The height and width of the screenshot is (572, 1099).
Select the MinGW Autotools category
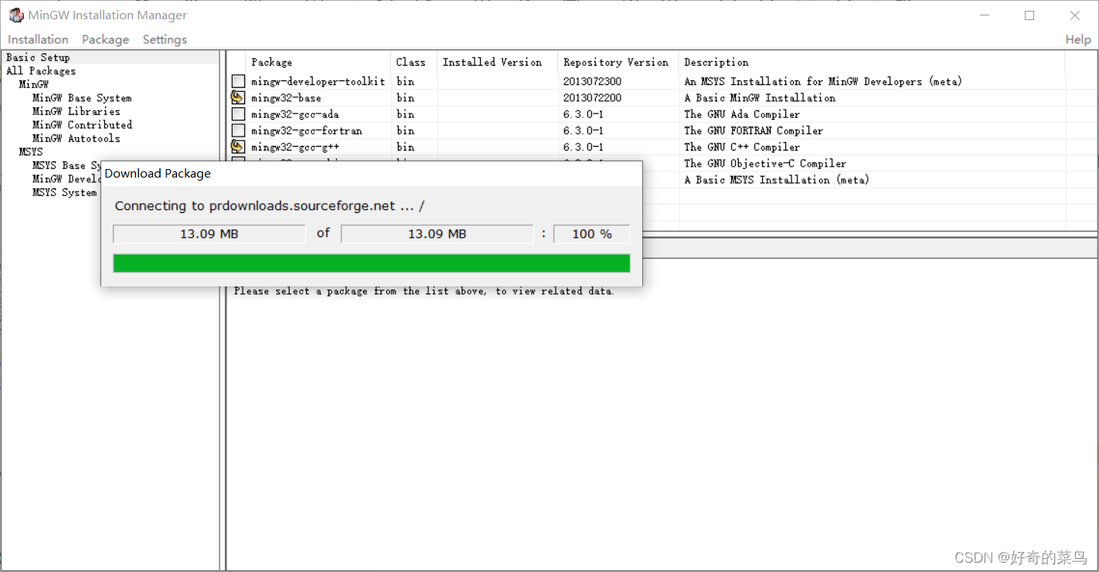tap(77, 138)
